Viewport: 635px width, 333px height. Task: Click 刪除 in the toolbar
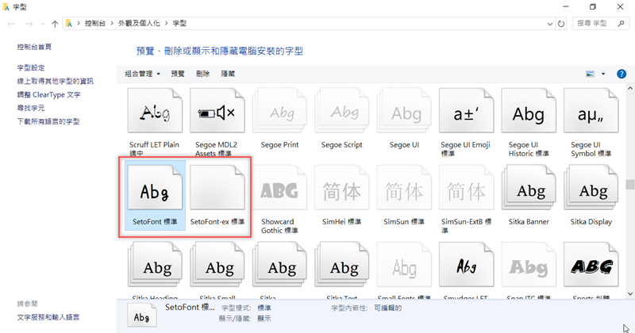203,74
